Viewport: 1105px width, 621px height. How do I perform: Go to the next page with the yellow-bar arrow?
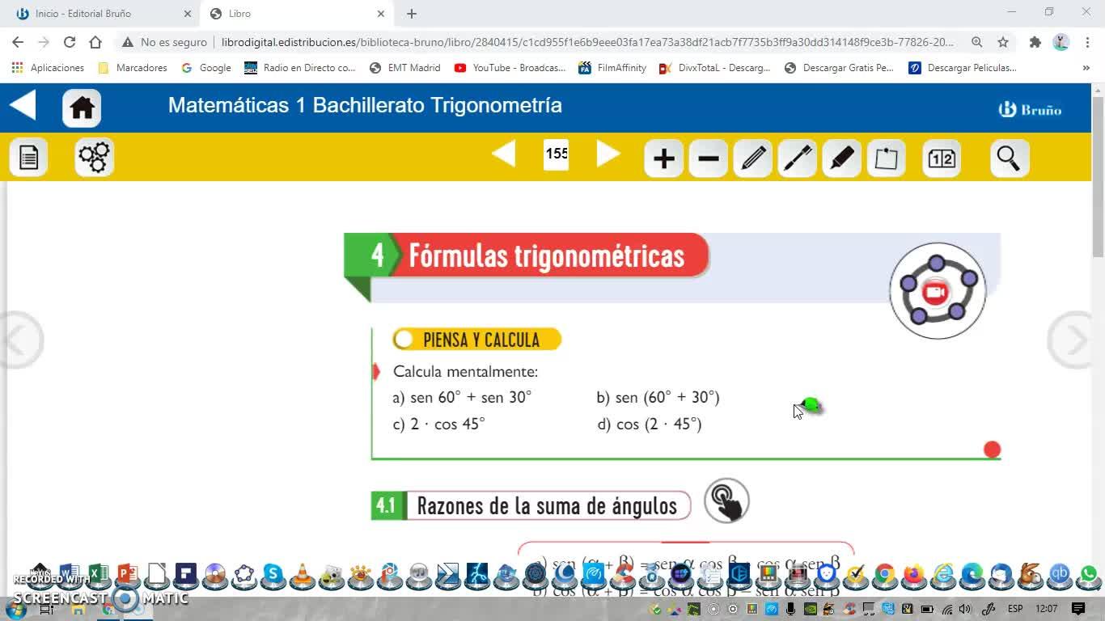pos(608,154)
